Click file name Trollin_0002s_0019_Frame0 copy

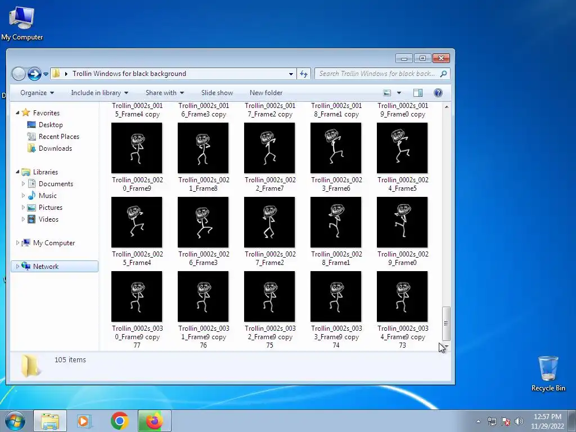[x=403, y=110]
